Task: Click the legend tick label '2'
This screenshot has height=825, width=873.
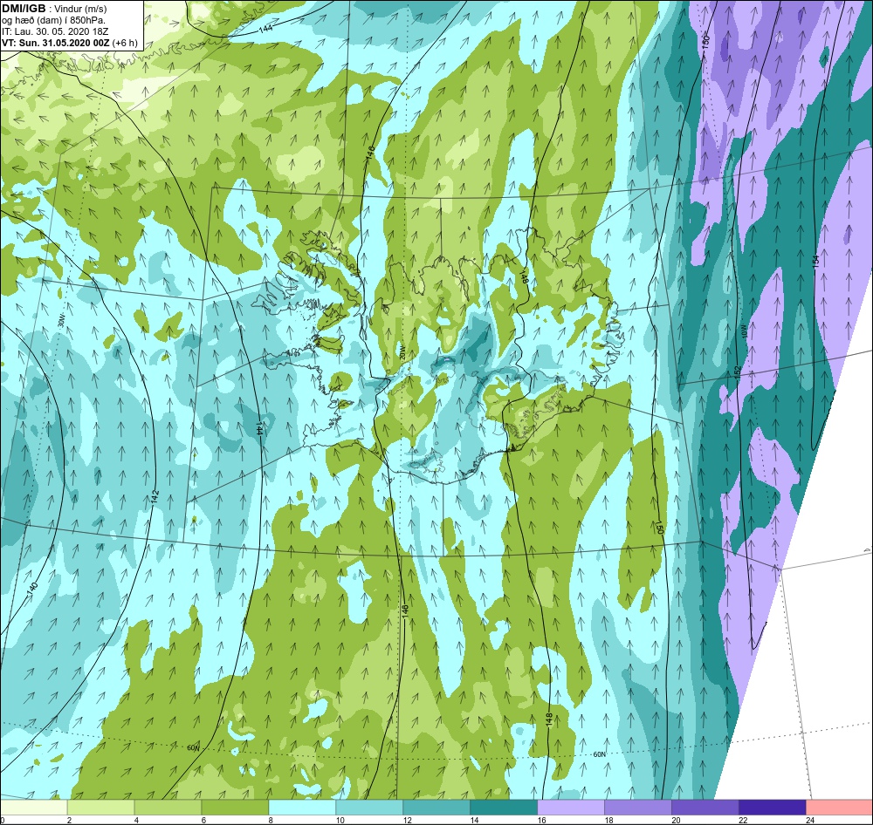Action: coord(69,820)
